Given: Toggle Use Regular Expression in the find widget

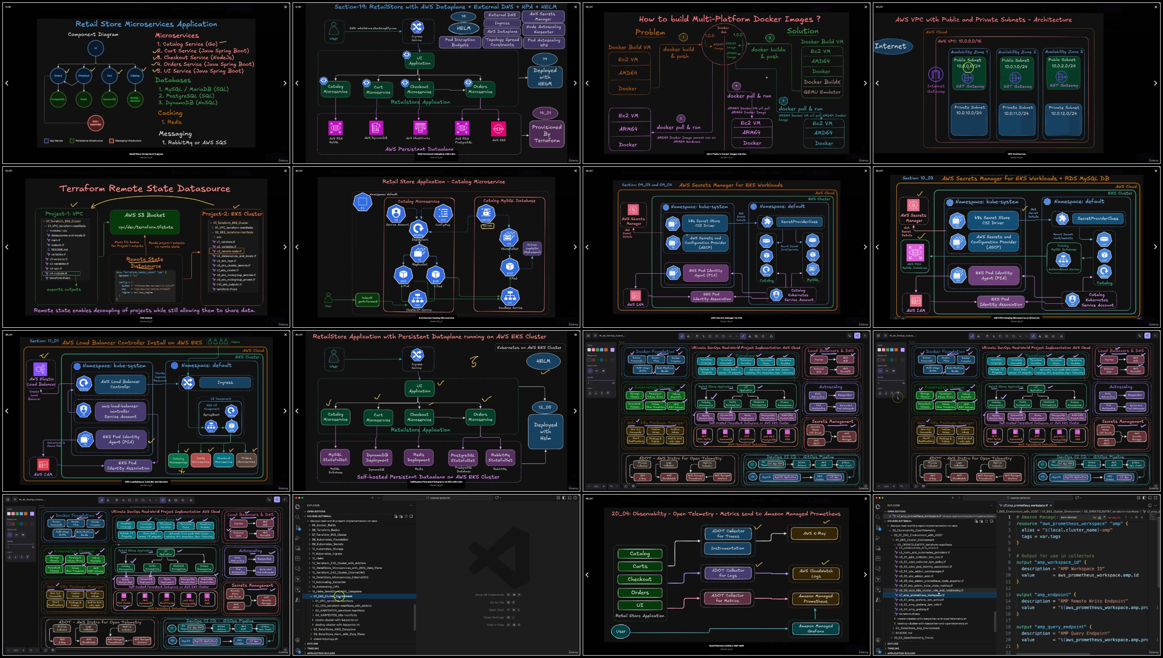Looking at the screenshot, I should [x=1103, y=518].
